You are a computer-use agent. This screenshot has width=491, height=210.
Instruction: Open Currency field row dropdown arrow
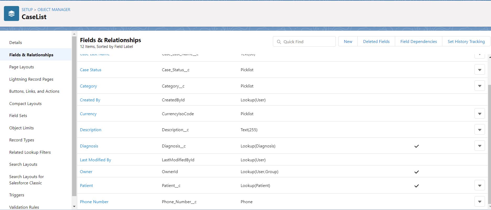pyautogui.click(x=479, y=114)
